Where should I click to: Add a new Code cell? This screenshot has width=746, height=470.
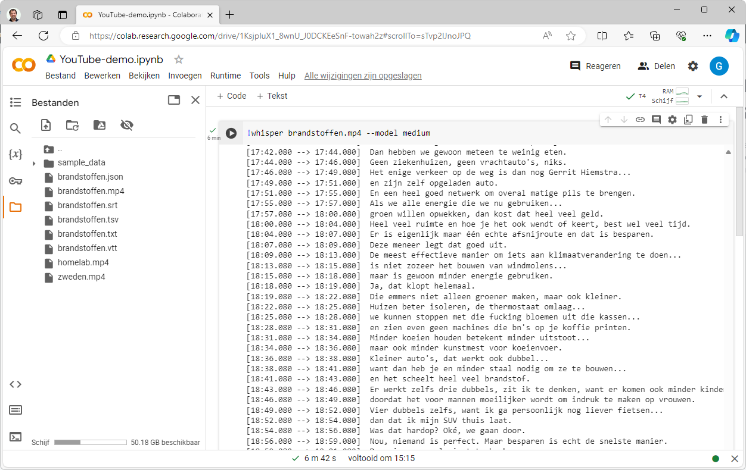point(231,96)
